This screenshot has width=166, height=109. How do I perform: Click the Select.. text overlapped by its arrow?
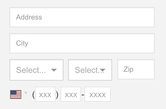[90, 70]
